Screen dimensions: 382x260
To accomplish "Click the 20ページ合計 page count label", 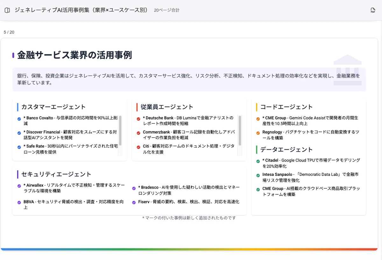I will (x=166, y=10).
